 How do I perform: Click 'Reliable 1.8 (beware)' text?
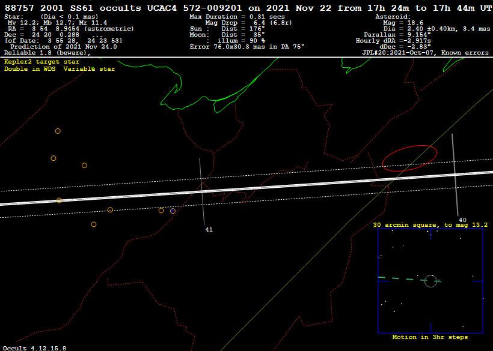pyautogui.click(x=47, y=53)
